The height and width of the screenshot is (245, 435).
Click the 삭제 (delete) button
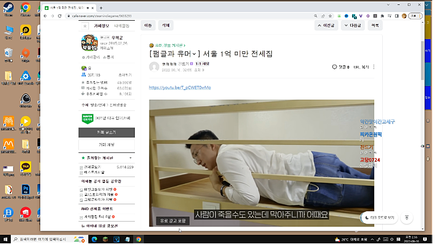pyautogui.click(x=166, y=25)
